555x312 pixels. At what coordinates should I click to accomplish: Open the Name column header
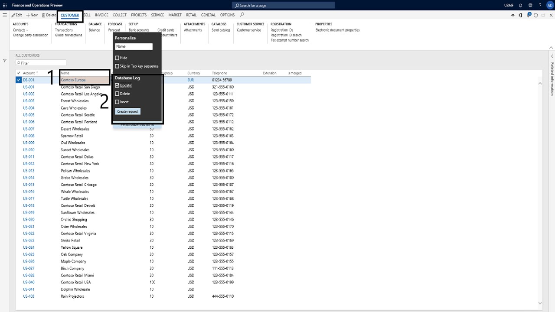point(65,73)
